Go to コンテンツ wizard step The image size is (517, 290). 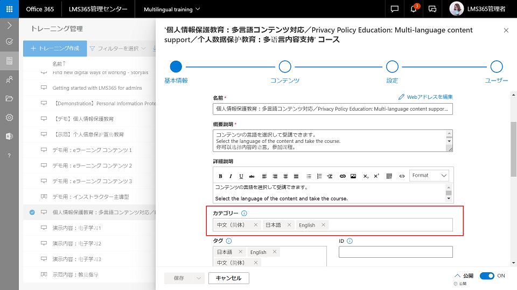[285, 67]
